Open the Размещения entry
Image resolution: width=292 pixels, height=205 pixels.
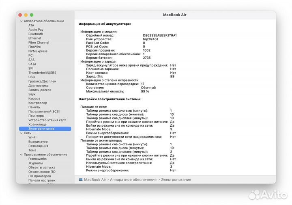tap(38, 146)
